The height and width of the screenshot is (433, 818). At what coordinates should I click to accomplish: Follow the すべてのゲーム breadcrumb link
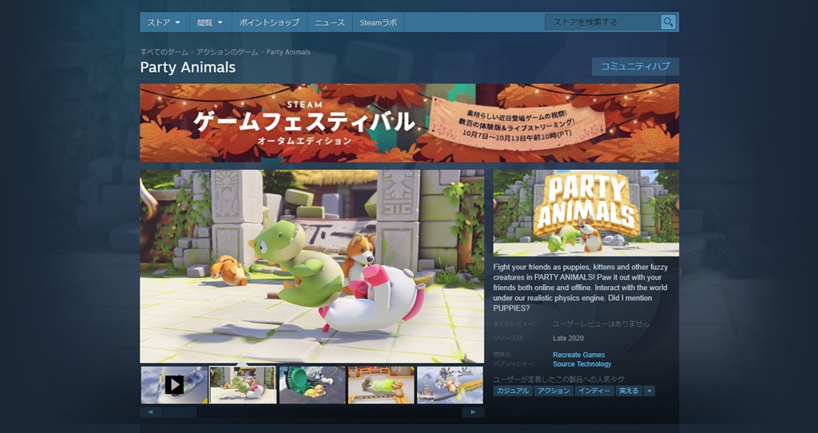tap(164, 52)
